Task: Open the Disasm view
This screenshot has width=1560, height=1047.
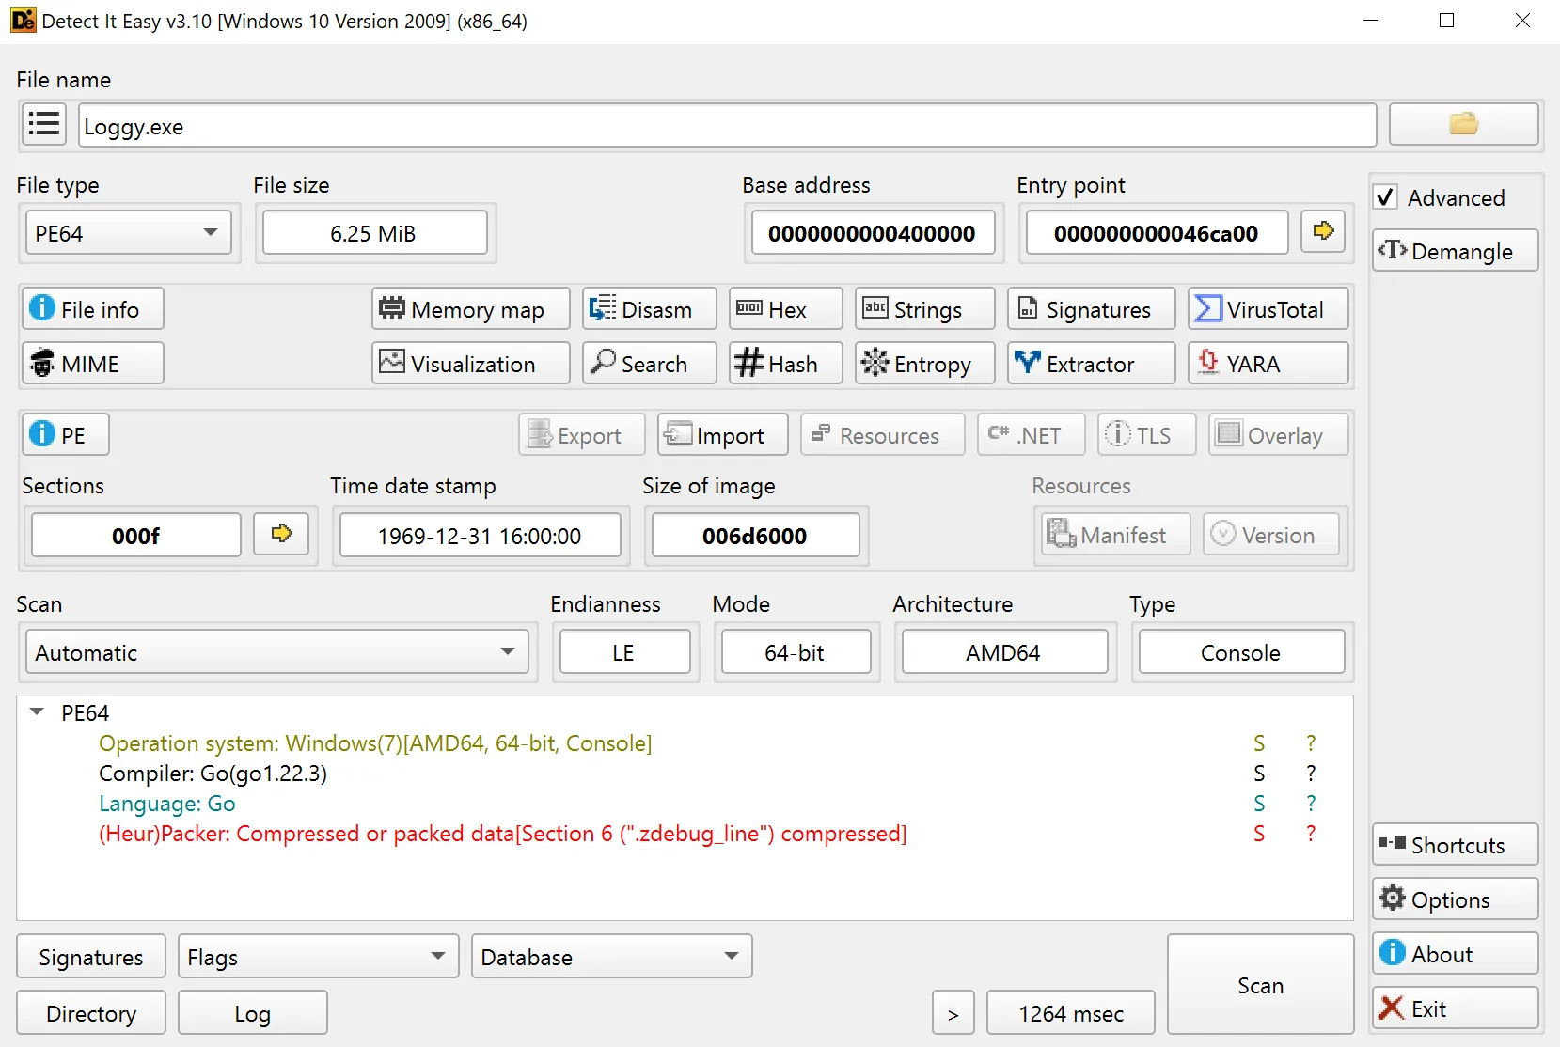Action: point(649,309)
